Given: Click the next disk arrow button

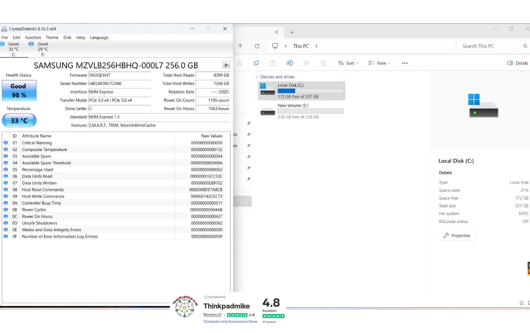Looking at the screenshot, I should tap(226, 65).
